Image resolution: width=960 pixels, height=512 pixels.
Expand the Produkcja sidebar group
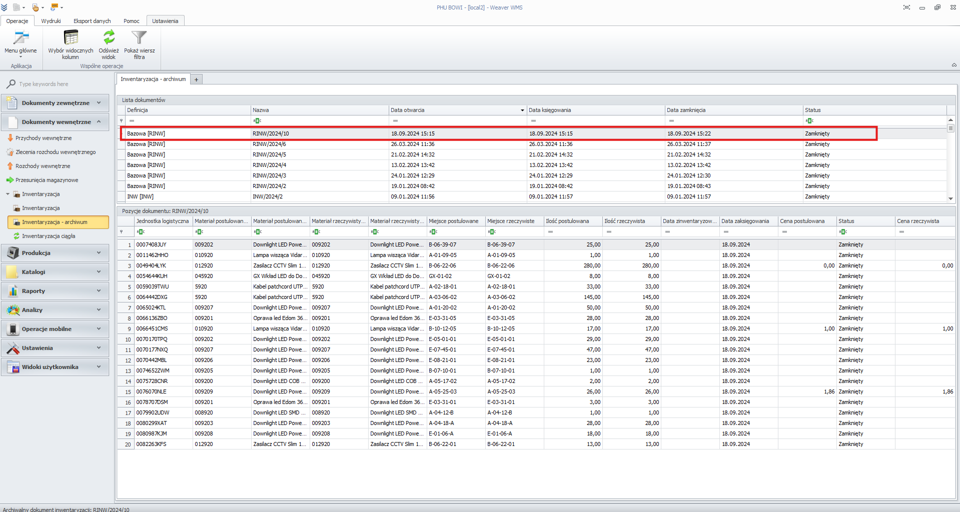55,253
